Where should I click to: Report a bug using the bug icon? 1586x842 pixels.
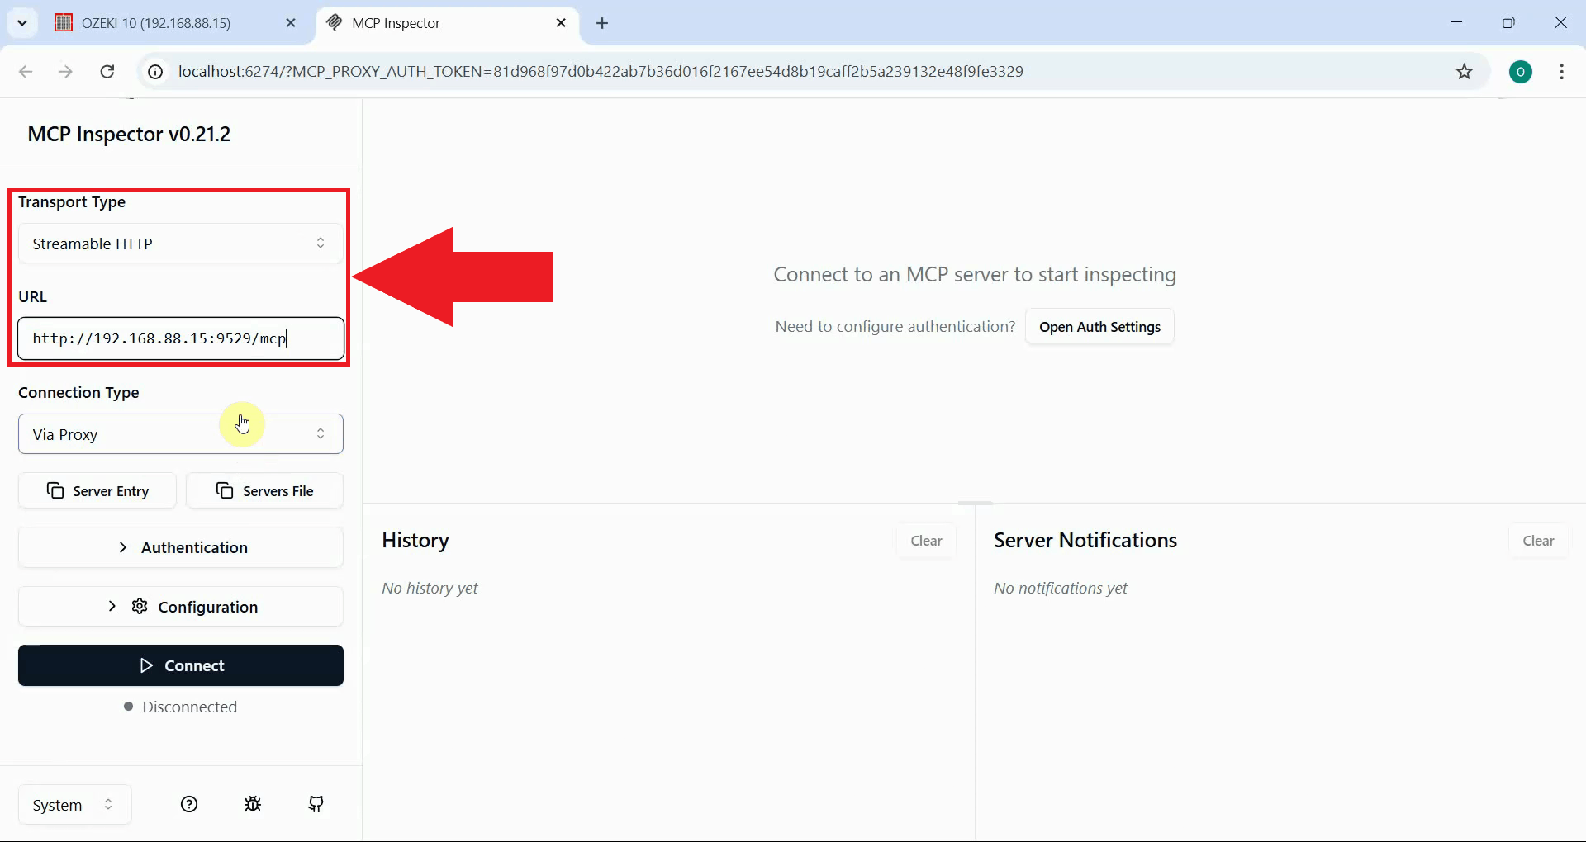coord(253,804)
